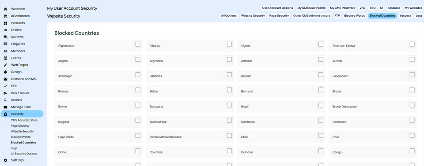Open the htccess tab

pos(405,16)
